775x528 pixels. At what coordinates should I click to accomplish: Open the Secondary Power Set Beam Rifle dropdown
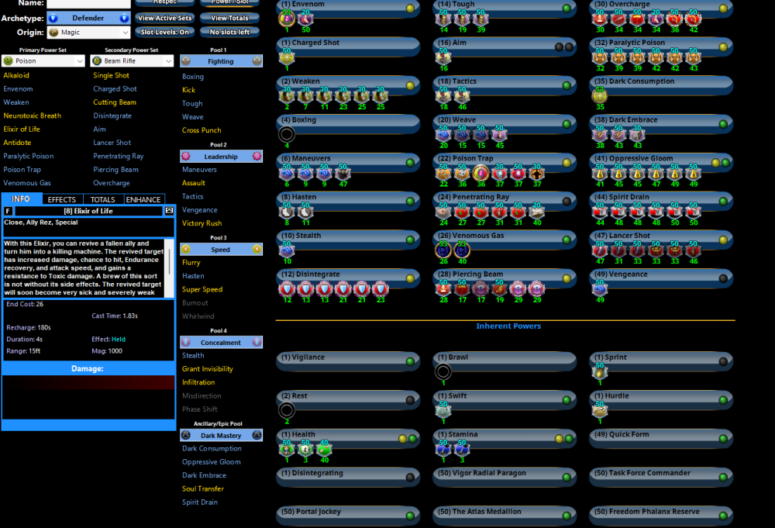coord(131,60)
